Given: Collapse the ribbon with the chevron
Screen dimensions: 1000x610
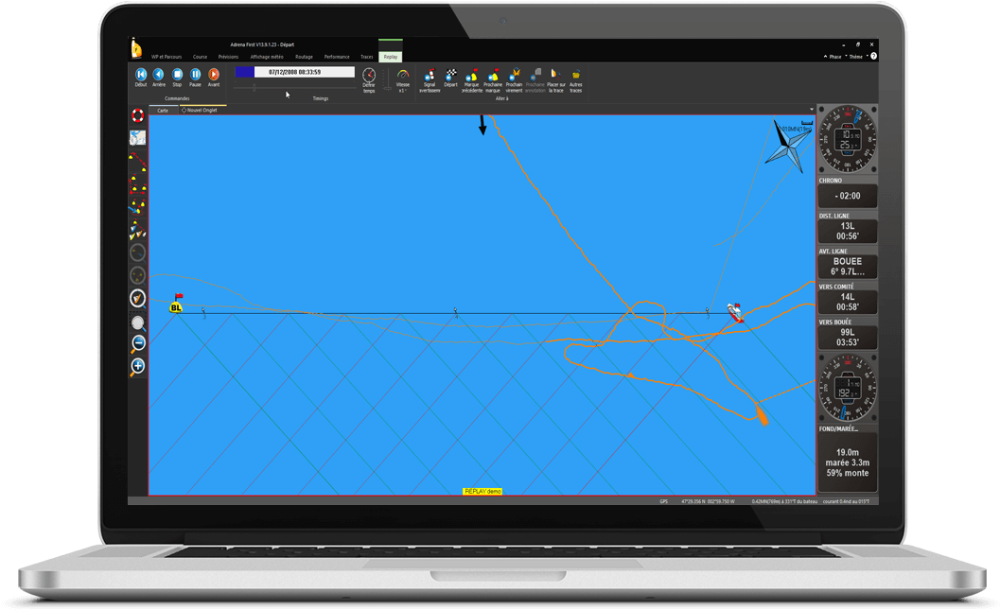Looking at the screenshot, I should (x=825, y=56).
